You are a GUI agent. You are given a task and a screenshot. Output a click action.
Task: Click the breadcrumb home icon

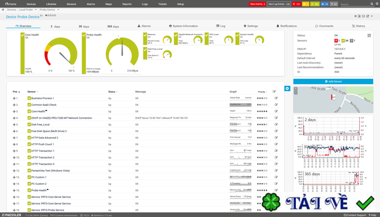(x=3, y=9)
